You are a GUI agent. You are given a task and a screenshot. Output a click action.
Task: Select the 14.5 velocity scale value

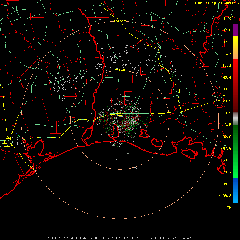pyautogui.click(x=227, y=101)
